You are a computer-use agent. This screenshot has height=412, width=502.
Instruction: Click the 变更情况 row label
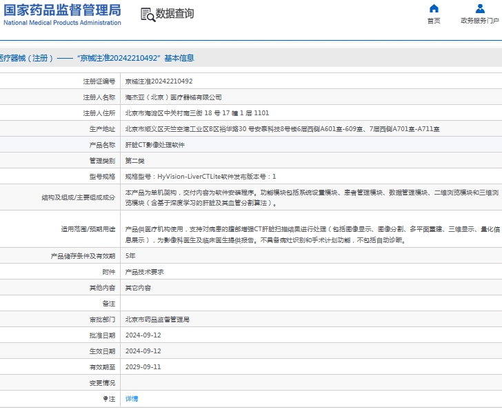point(102,383)
